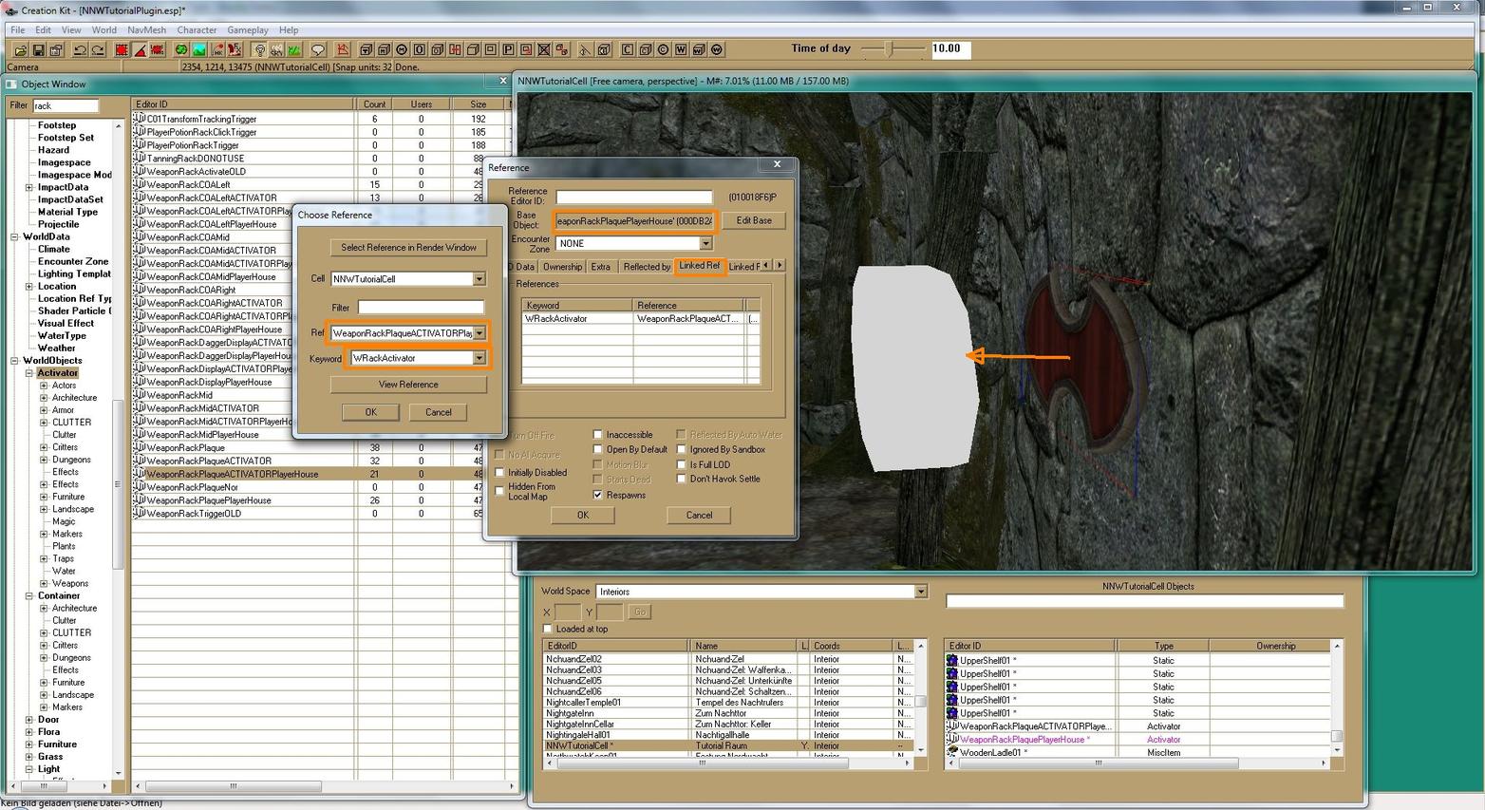
Task: Open the World Space Interiors dropdown
Action: [919, 592]
